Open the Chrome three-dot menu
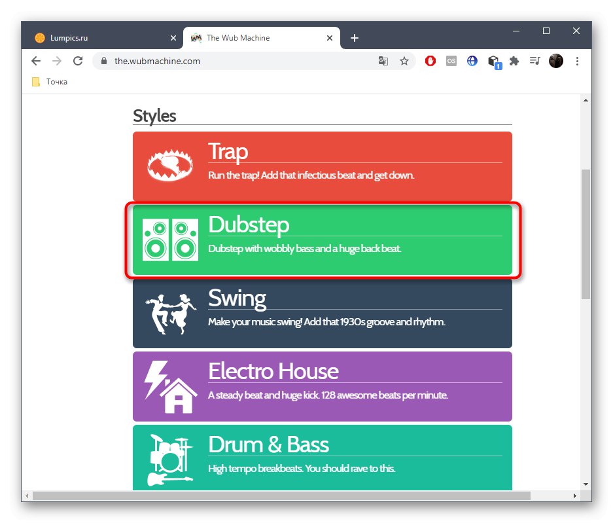The image size is (613, 523). 577,61
